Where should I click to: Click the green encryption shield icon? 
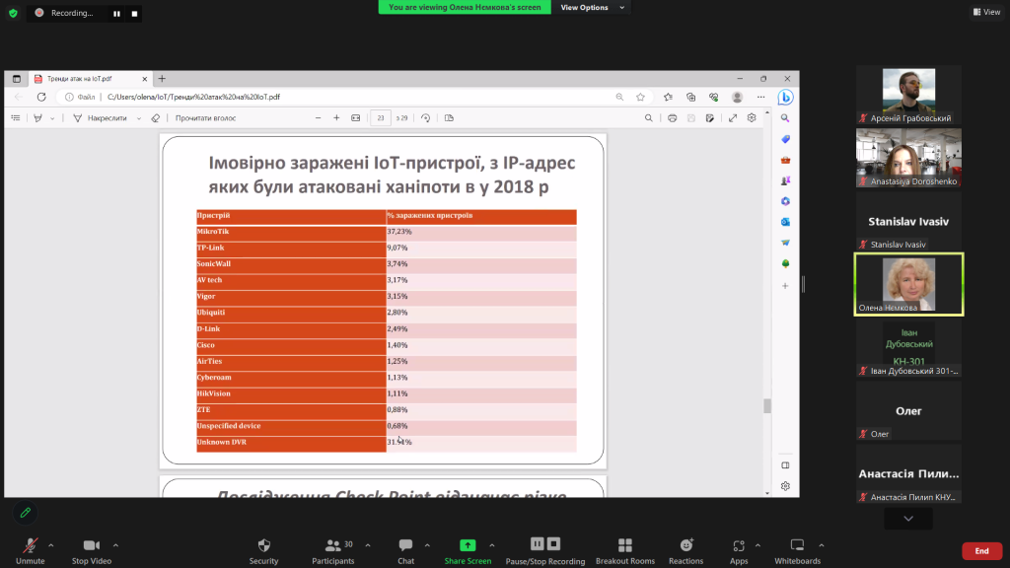[x=13, y=13]
